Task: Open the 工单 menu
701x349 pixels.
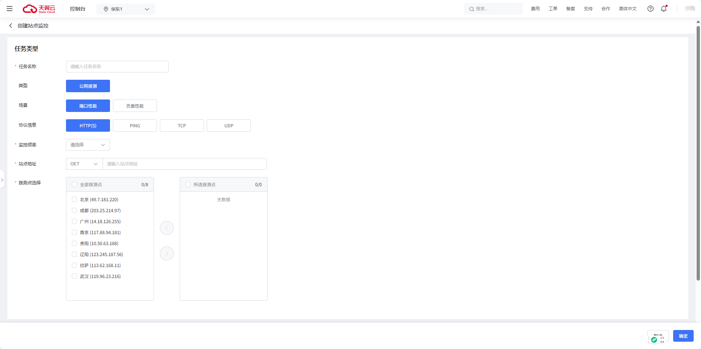Action: [x=553, y=9]
